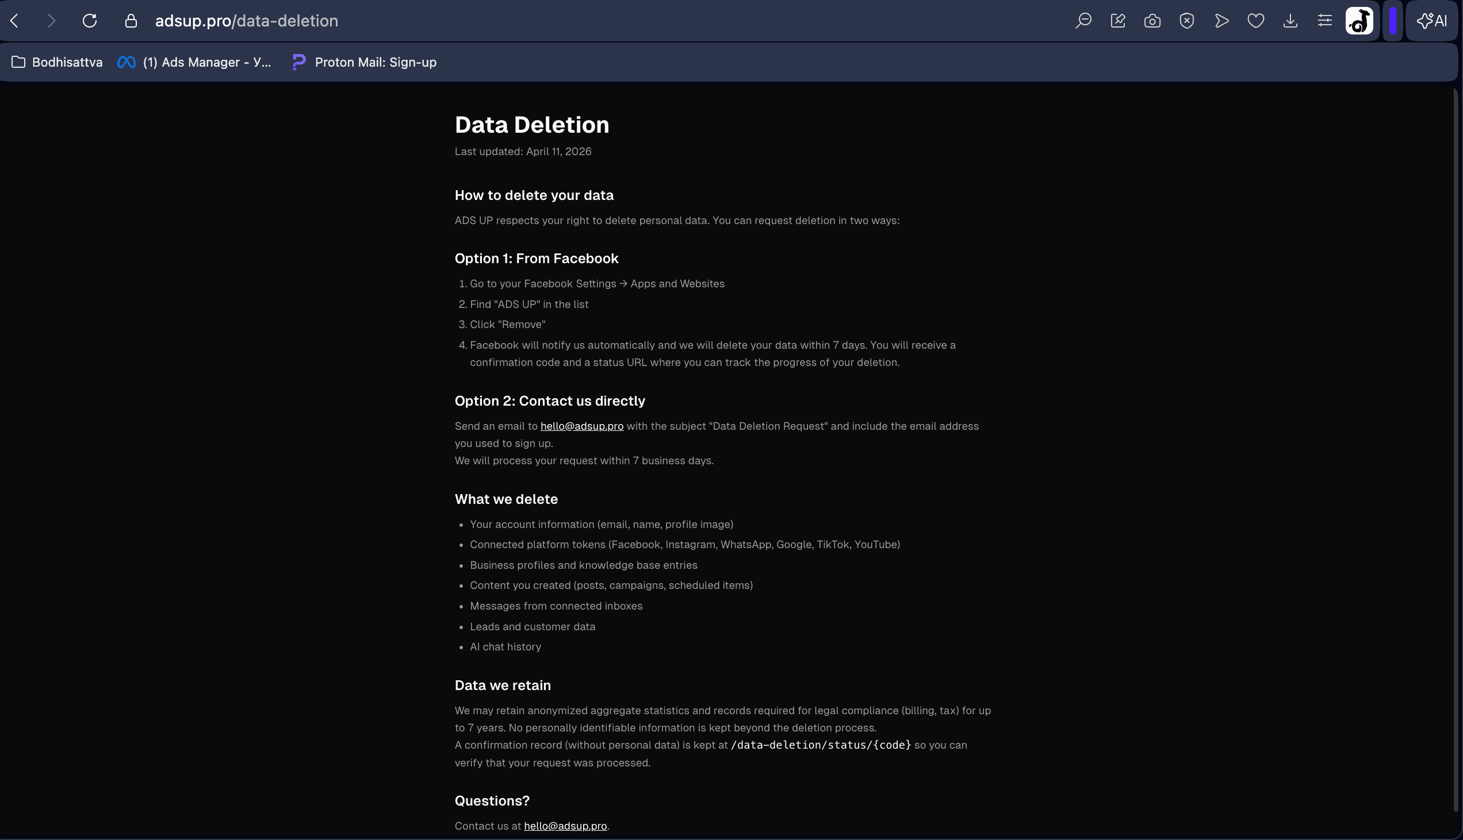Reload the page with the refresh icon

[90, 21]
